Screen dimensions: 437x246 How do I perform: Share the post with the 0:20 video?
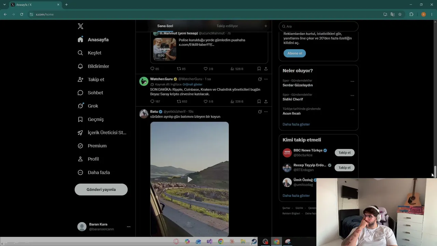coord(266,69)
